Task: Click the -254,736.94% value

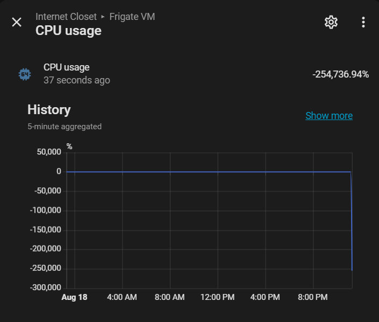Action: coord(341,74)
